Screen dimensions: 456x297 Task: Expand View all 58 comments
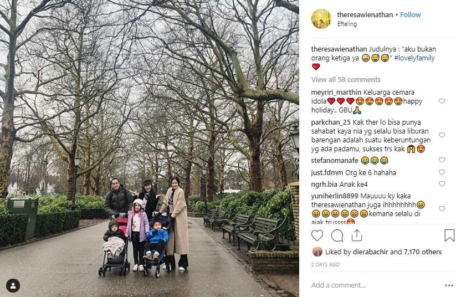[x=346, y=79]
